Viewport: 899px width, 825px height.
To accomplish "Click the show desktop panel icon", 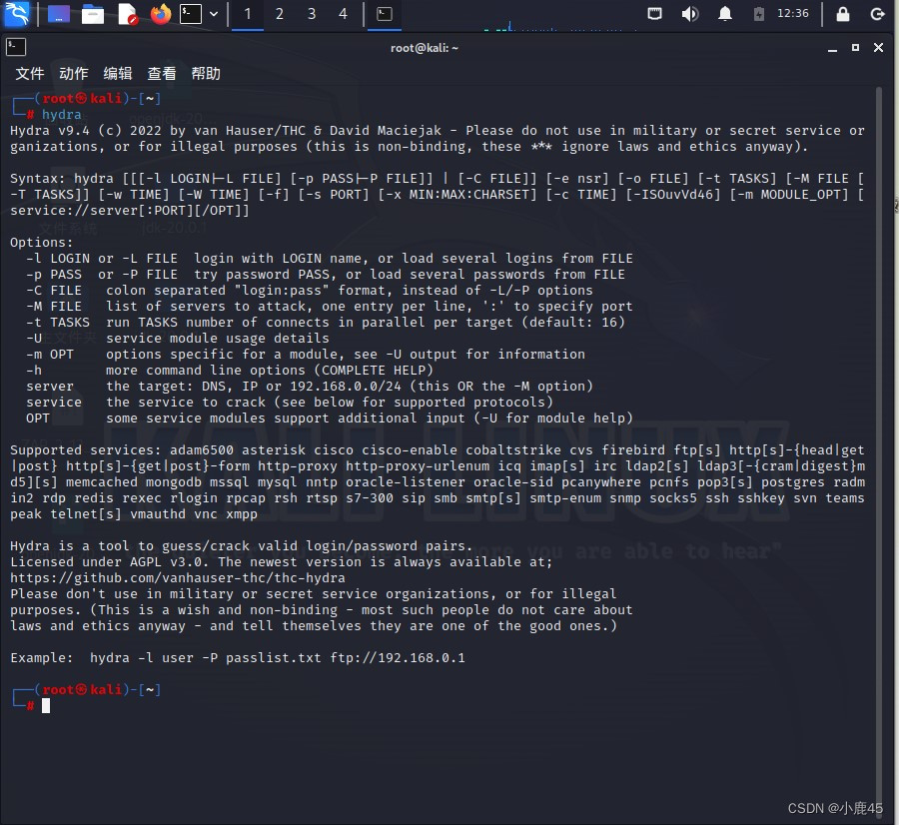I will [x=59, y=14].
